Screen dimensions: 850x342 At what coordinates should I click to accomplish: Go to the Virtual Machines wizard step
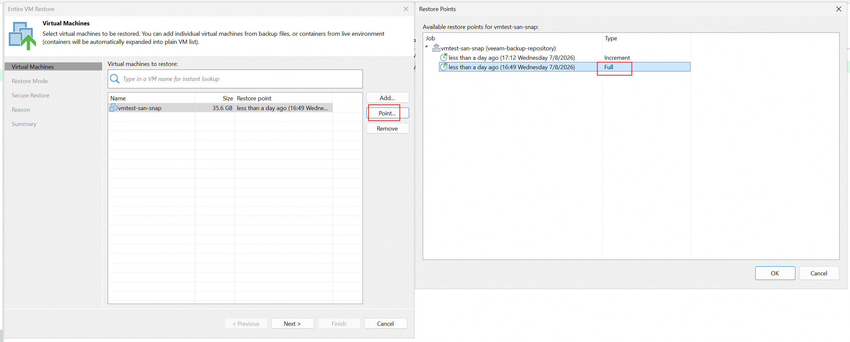(x=53, y=67)
